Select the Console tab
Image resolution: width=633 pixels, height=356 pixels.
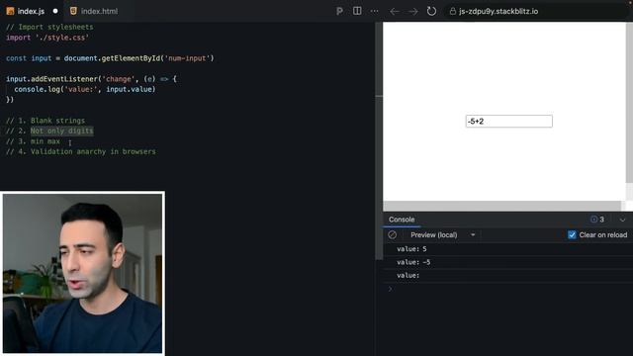[402, 220]
